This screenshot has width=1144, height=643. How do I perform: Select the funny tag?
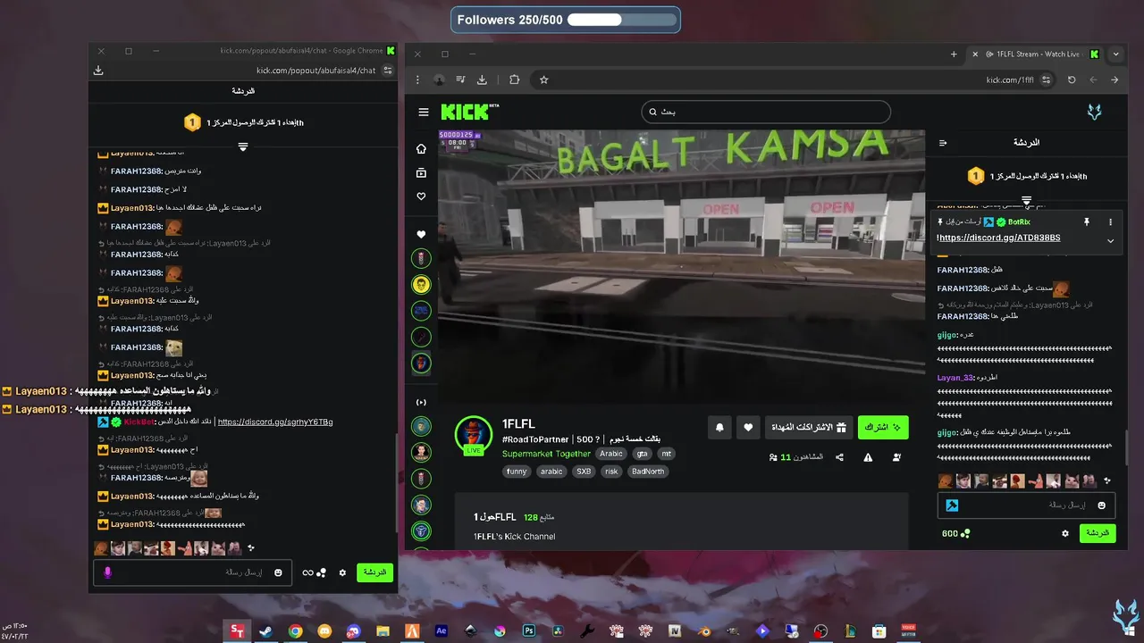click(517, 472)
